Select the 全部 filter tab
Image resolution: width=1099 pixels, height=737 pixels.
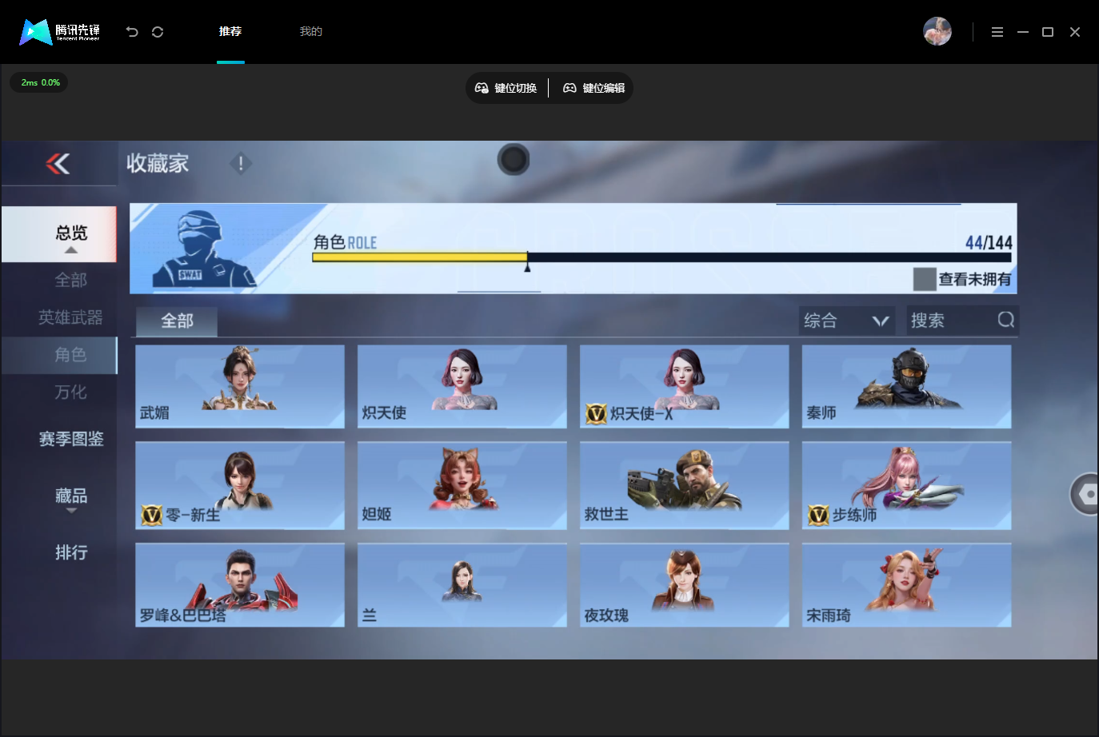coord(177,321)
